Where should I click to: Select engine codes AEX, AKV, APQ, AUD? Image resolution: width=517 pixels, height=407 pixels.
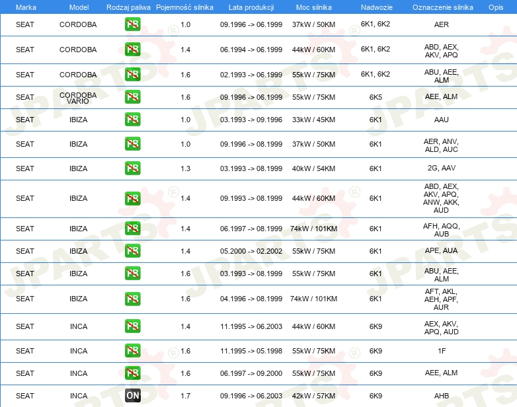click(441, 328)
